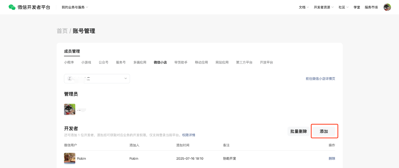Switch to the 小程序 tab
The image size is (399, 168).
click(x=69, y=62)
